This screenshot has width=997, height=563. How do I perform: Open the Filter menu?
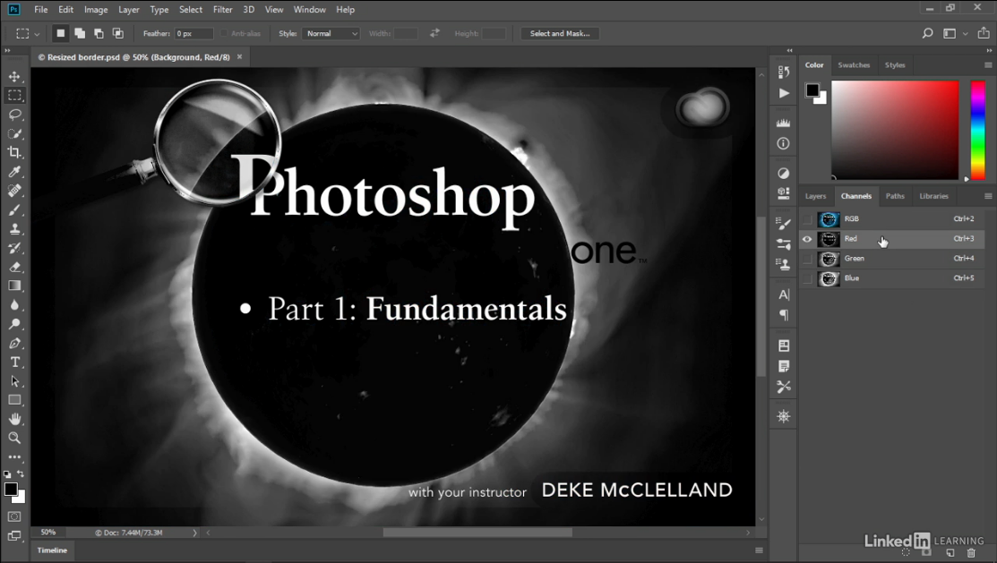click(222, 10)
